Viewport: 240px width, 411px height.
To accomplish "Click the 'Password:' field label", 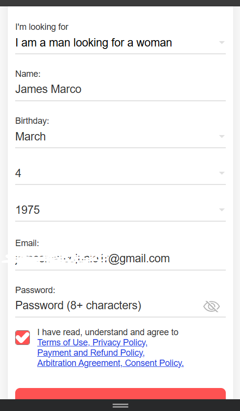I will (x=35, y=290).
